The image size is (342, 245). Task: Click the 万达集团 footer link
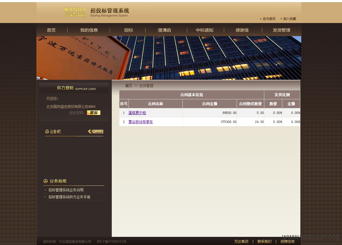(241, 242)
